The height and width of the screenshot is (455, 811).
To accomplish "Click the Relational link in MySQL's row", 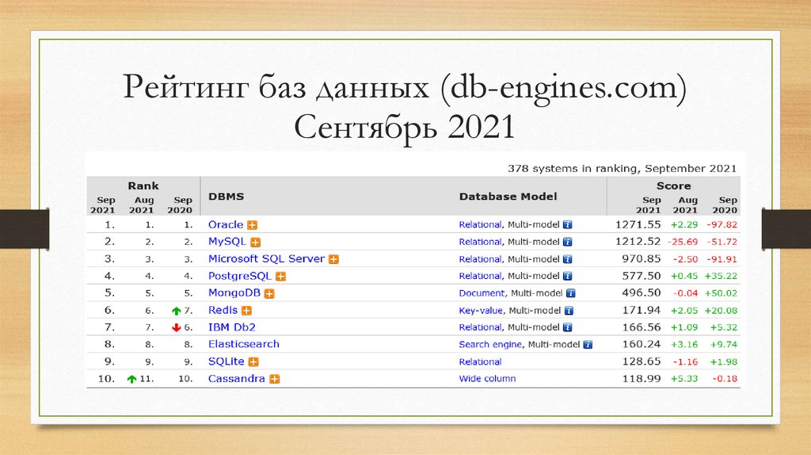I will [480, 242].
